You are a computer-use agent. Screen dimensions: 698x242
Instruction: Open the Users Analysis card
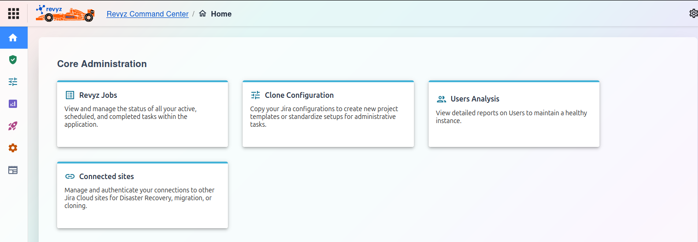pyautogui.click(x=514, y=114)
